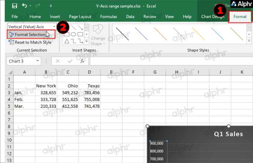Viewport: 253px width, 163px height.
Task: Select column G header
Action: pos(155,72)
